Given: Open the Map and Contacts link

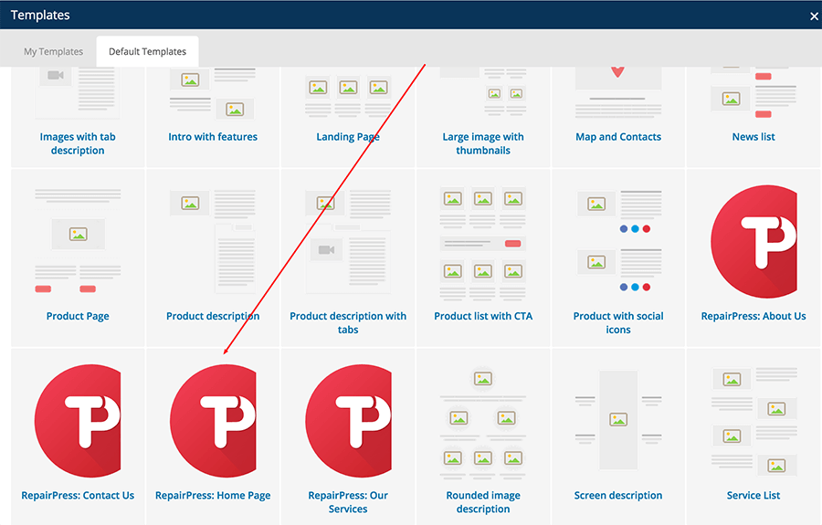Looking at the screenshot, I should point(618,137).
